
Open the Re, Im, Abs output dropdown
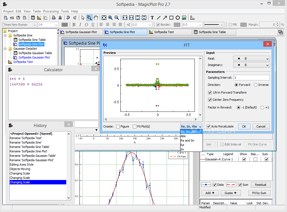click(191, 126)
